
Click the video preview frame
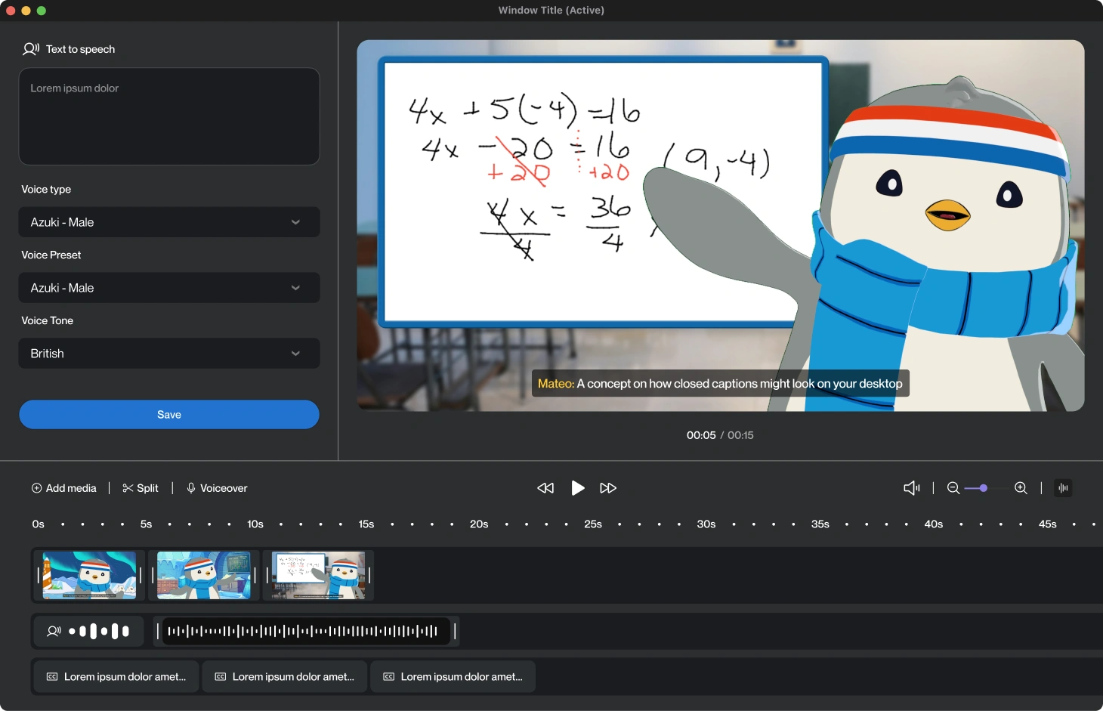(x=721, y=226)
